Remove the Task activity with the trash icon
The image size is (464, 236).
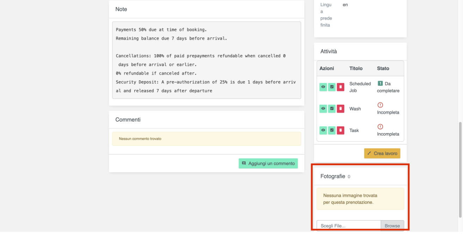[340, 130]
